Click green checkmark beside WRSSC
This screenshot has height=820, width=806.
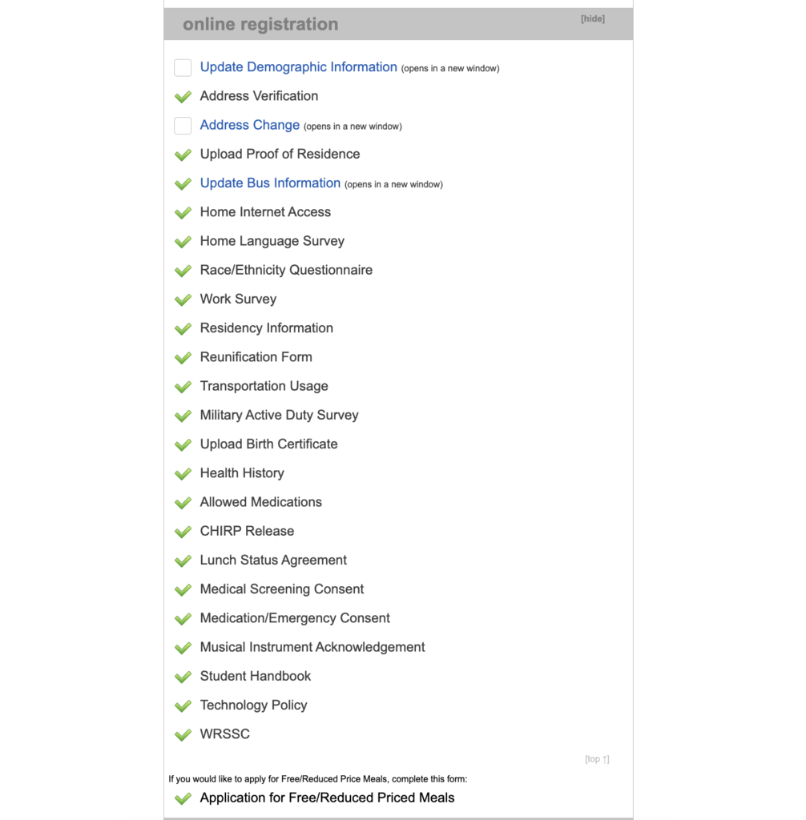(183, 735)
